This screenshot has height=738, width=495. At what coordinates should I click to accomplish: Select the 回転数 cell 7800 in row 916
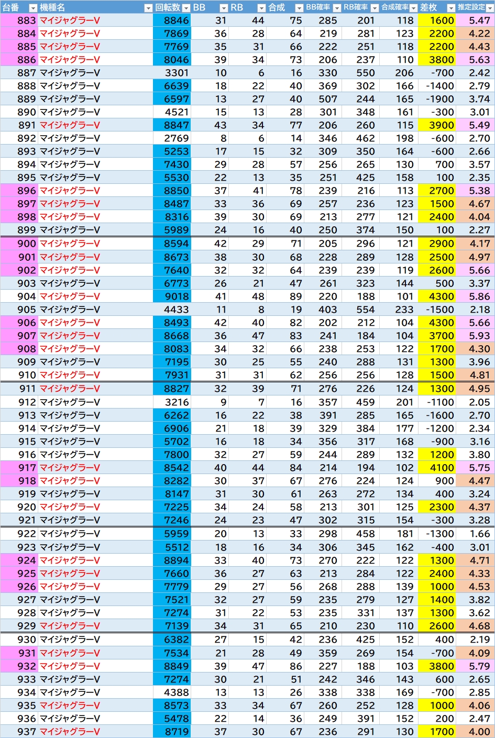click(x=172, y=455)
